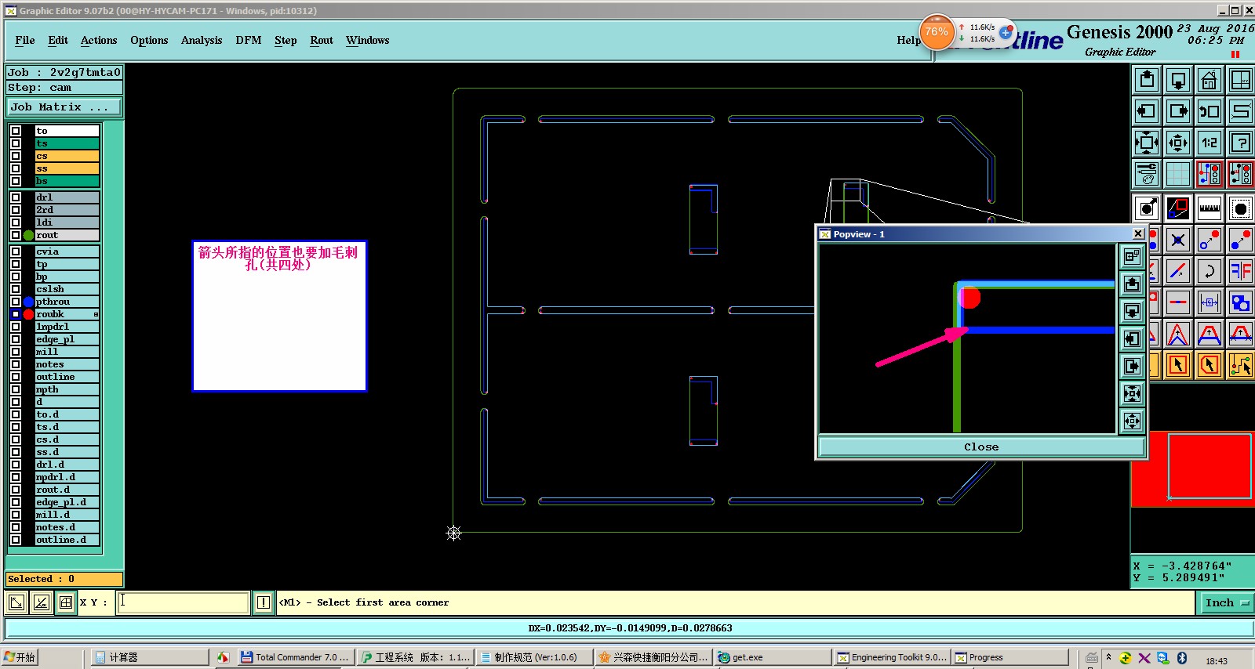Pan view left with the left-arrow icon

click(x=1147, y=111)
